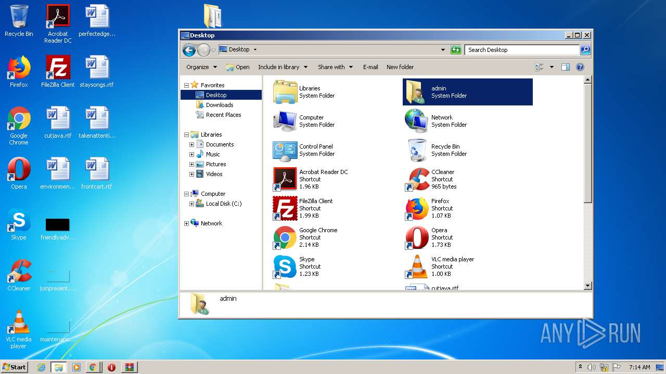The image size is (666, 374).
Task: Collapse the Libraries tree section
Action: 186,135
